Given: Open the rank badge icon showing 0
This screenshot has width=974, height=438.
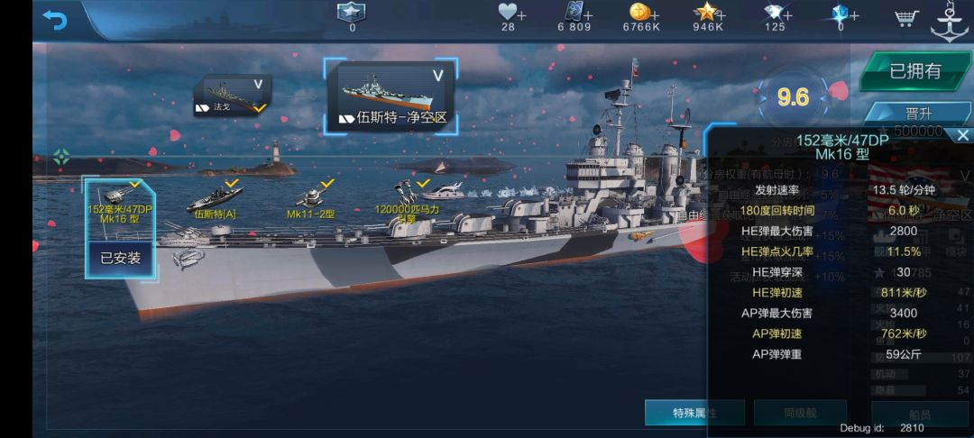Looking at the screenshot, I should pos(352,12).
